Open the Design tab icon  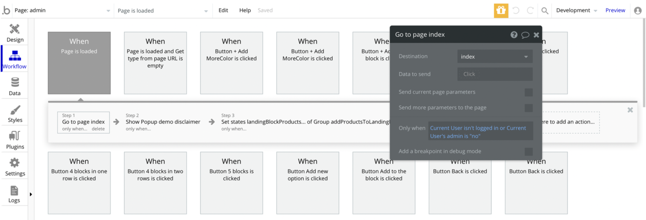pos(15,29)
